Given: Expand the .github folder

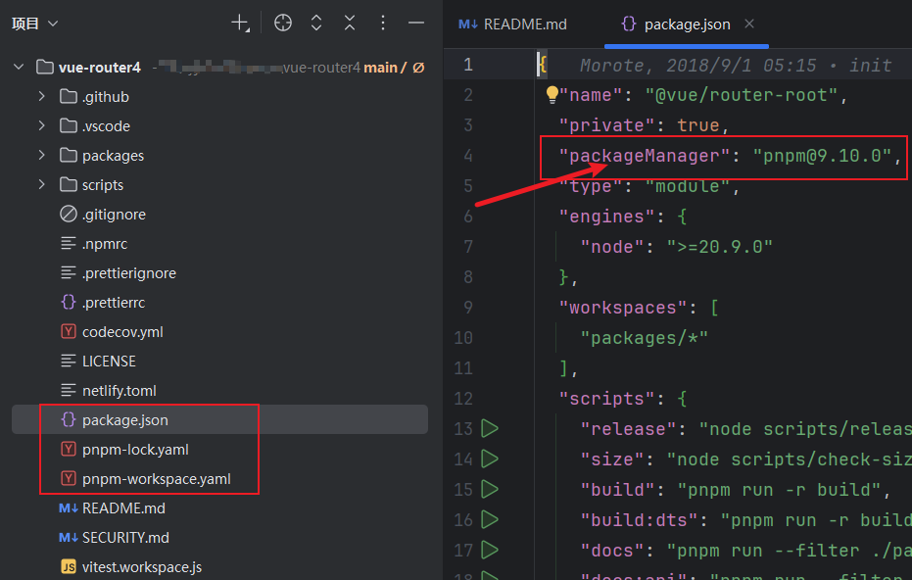Looking at the screenshot, I should [42, 97].
